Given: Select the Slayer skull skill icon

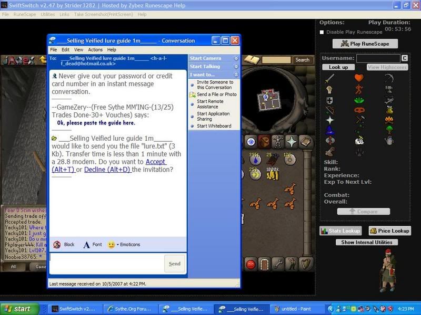Looking at the screenshot, I should [359, 141].
